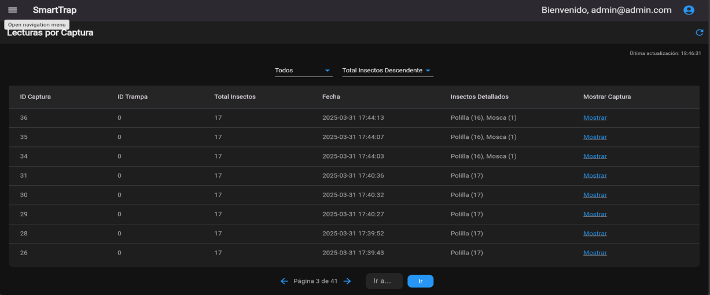Click Mostrar link for capture 34
710x295 pixels.
[x=595, y=156]
